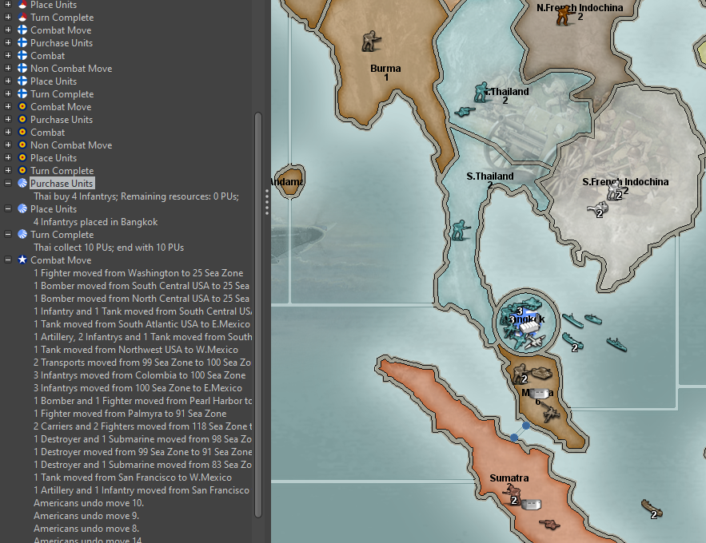Select the brown warship stack southeast of Sumatra
This screenshot has width=706, height=543.
(652, 509)
